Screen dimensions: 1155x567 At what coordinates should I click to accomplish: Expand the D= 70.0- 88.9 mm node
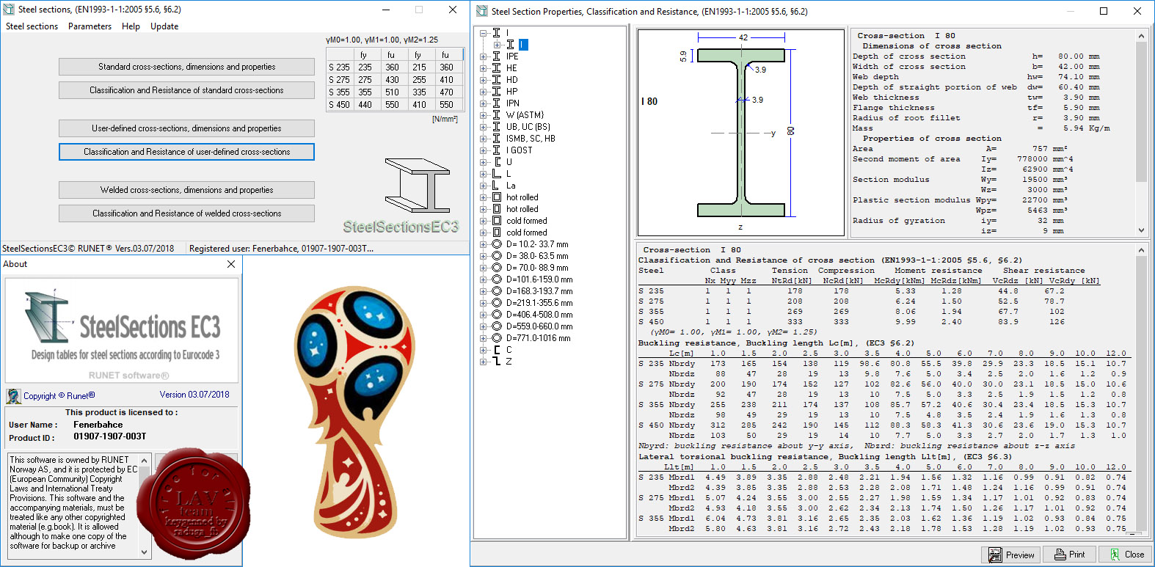(483, 268)
